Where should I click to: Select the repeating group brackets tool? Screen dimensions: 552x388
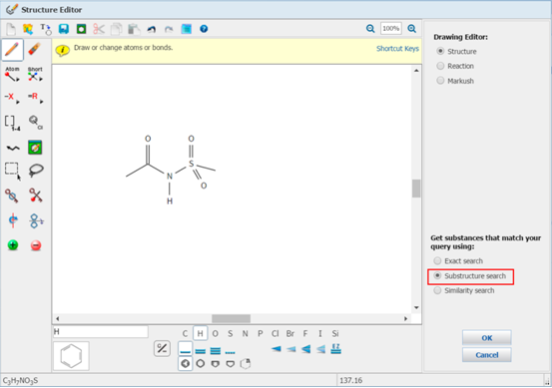(12, 123)
